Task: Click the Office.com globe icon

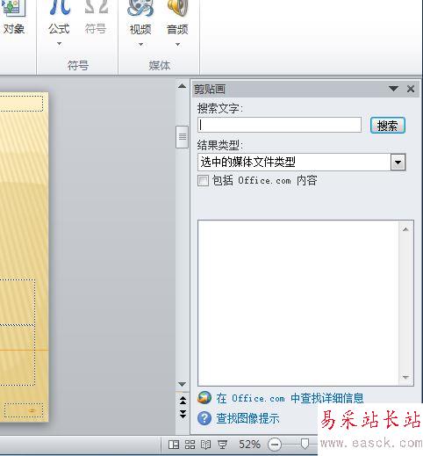Action: click(x=204, y=398)
